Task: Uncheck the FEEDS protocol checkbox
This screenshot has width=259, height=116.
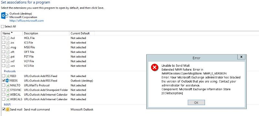Action: [4, 81]
